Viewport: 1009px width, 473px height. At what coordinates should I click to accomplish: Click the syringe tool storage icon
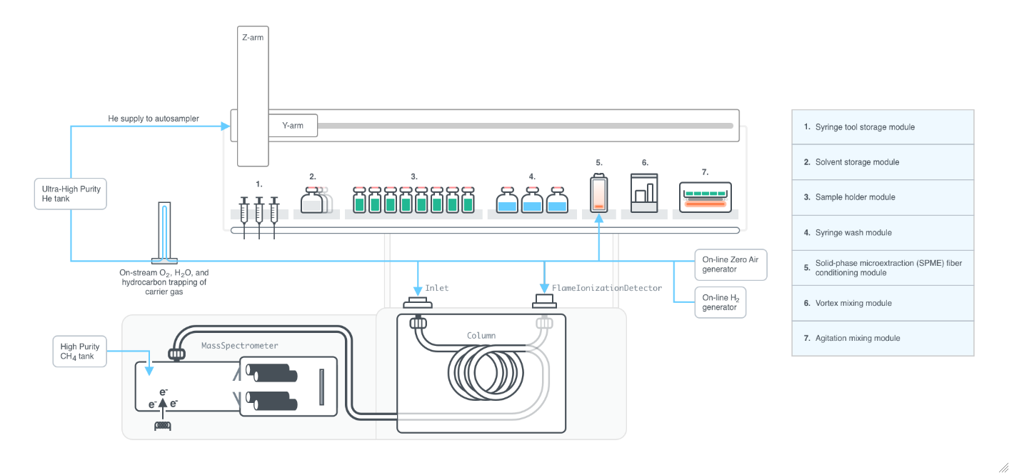pyautogui.click(x=259, y=212)
